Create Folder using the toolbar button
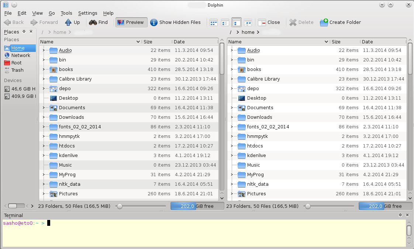414x249 pixels. click(x=340, y=22)
